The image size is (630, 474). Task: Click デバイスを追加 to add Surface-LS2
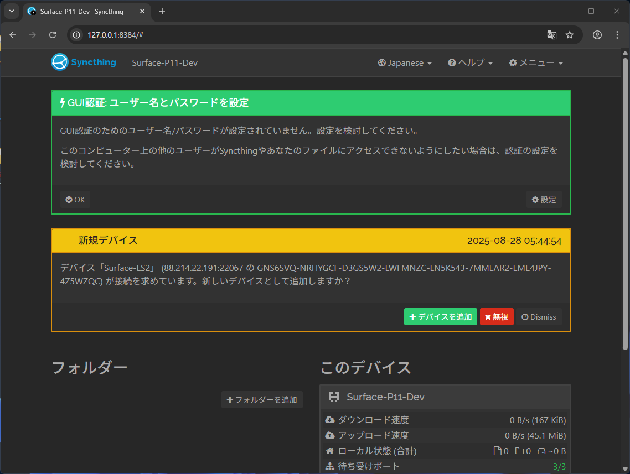(x=440, y=316)
